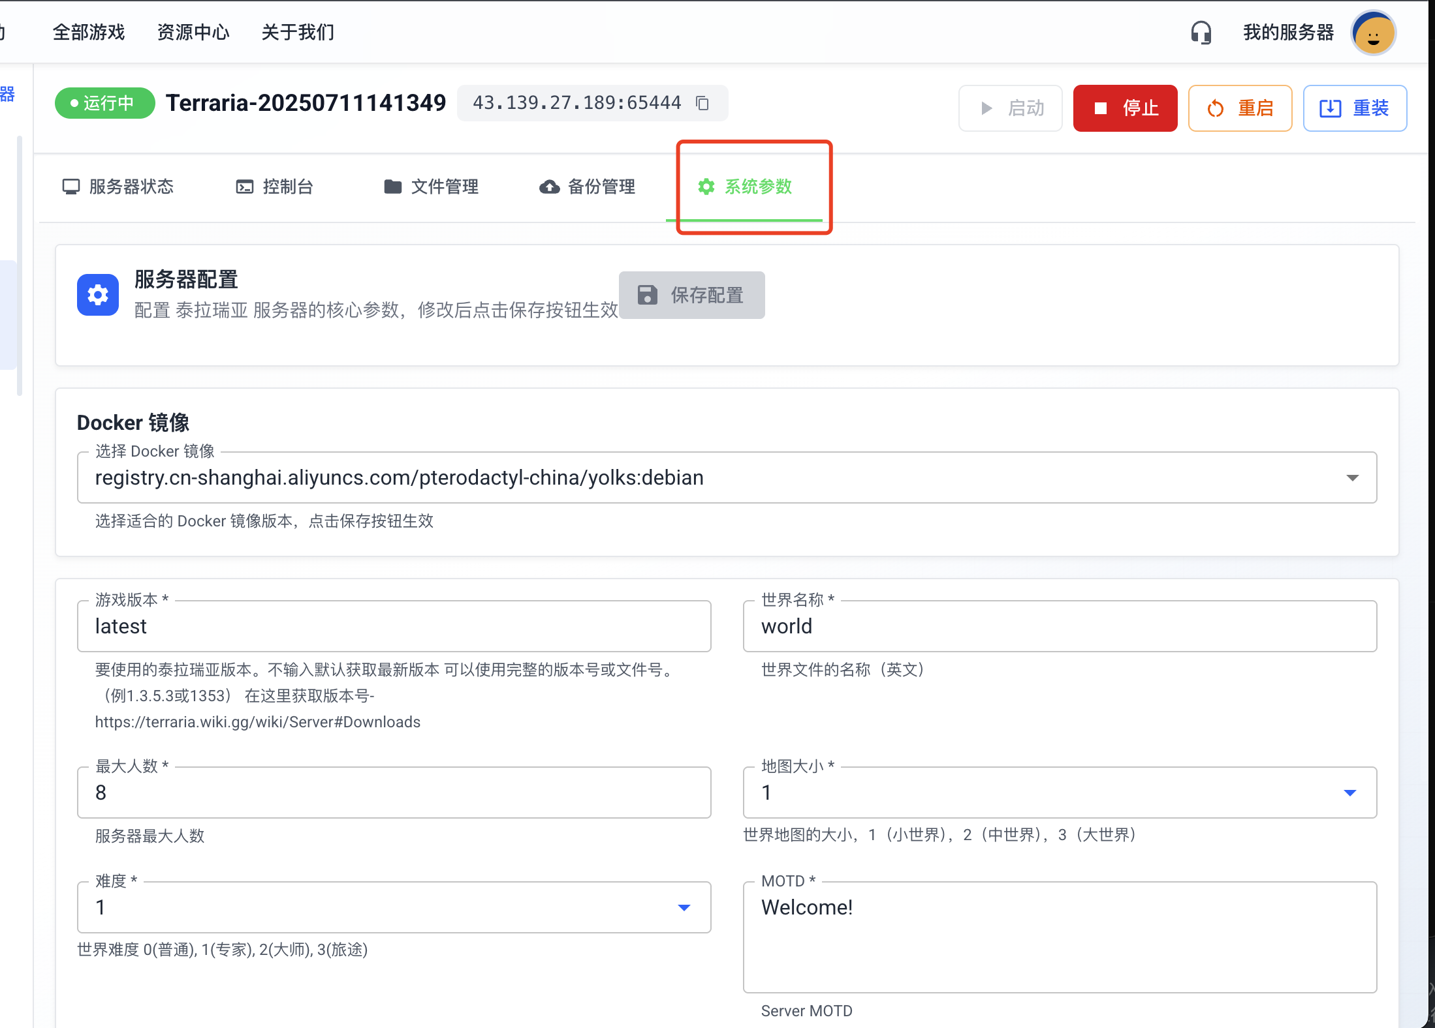Open the 地图大小 dropdown
The height and width of the screenshot is (1028, 1435).
[1349, 793]
